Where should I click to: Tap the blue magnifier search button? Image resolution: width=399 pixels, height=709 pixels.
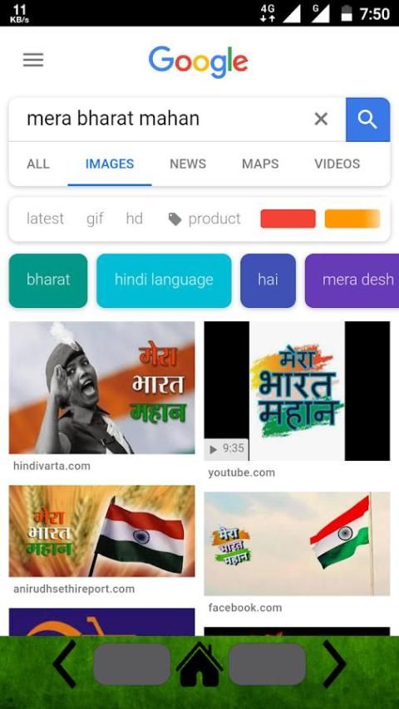(x=367, y=120)
